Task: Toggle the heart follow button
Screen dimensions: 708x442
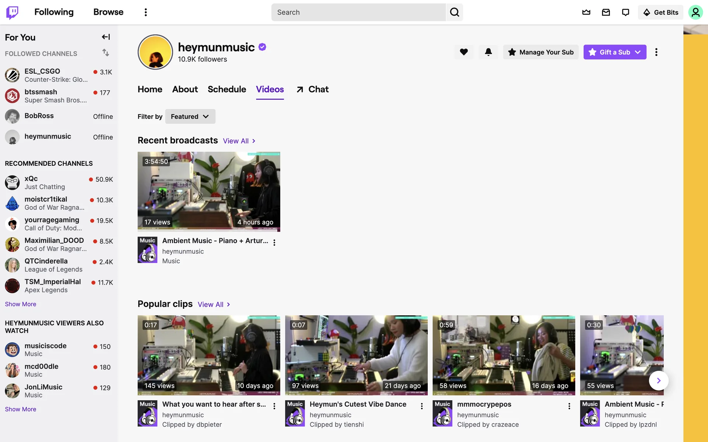Action: pos(464,52)
